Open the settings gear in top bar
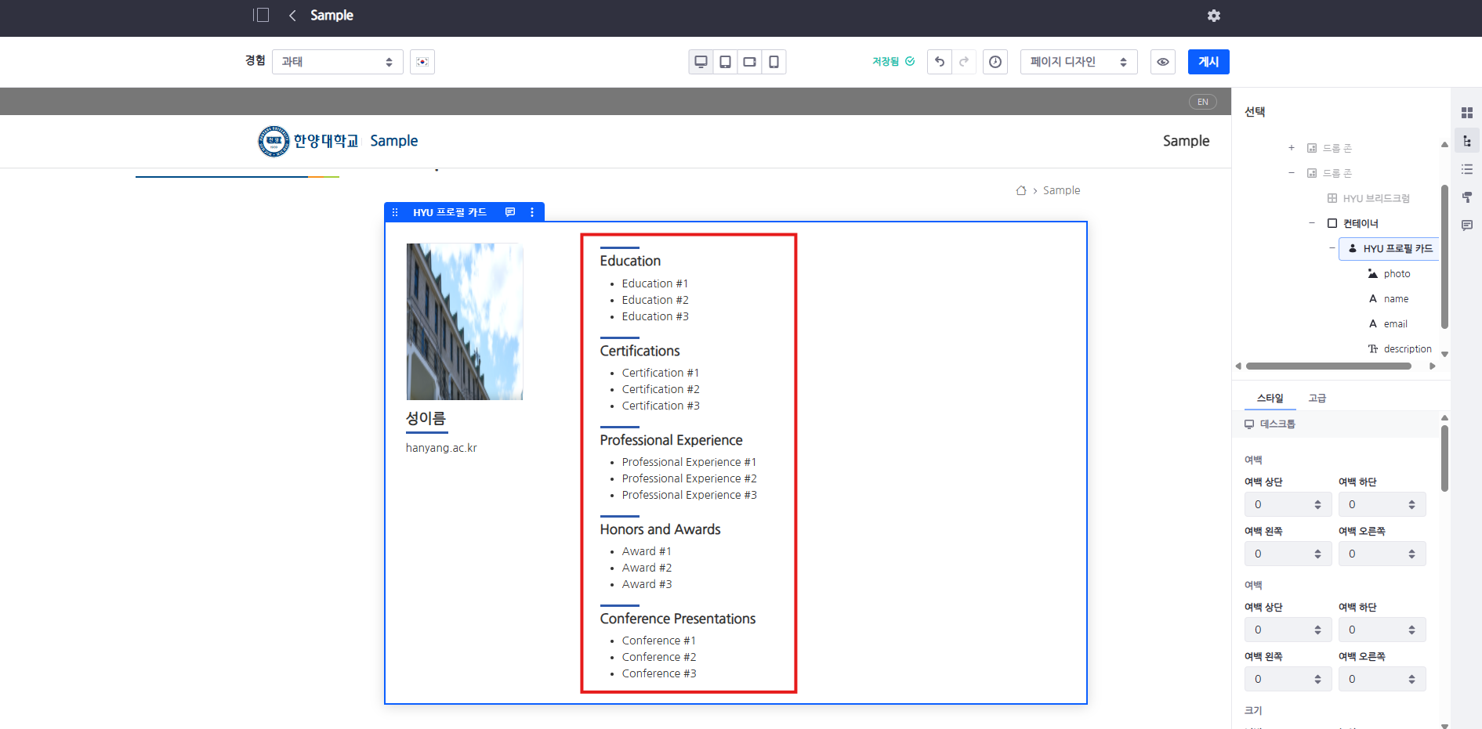 point(1213,16)
